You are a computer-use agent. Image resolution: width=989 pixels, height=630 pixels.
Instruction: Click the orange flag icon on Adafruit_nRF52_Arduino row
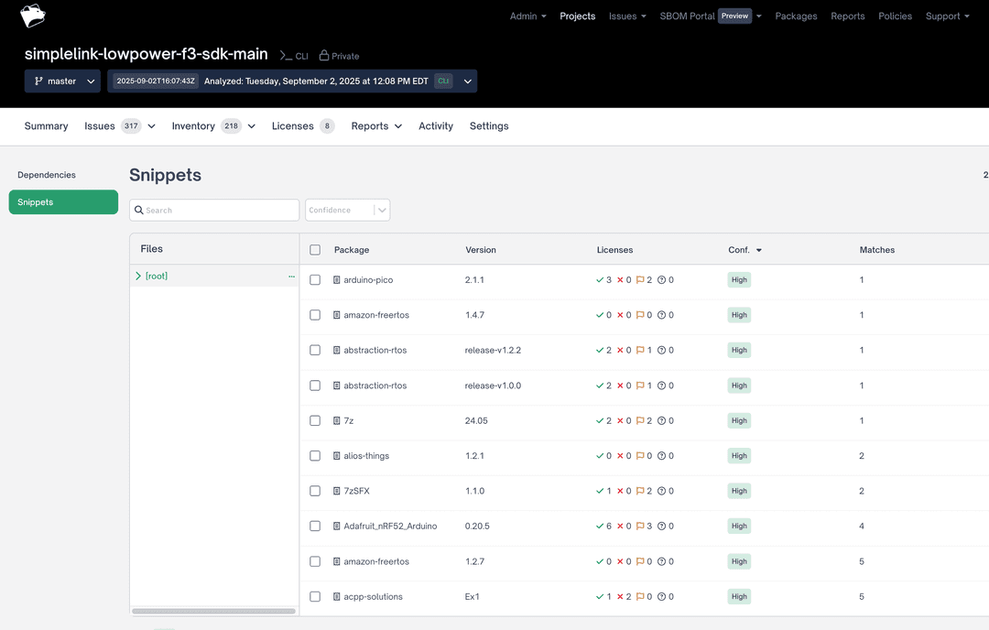641,526
